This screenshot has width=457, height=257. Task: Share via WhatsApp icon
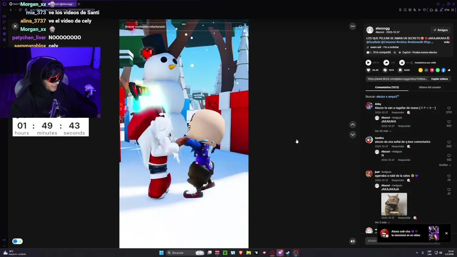(x=438, y=70)
